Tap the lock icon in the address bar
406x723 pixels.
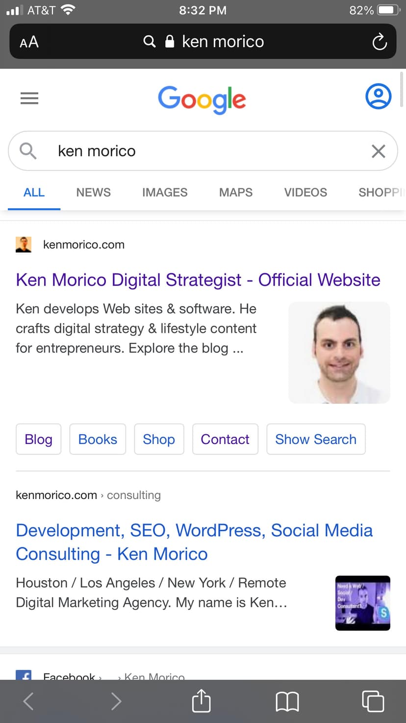pos(169,42)
